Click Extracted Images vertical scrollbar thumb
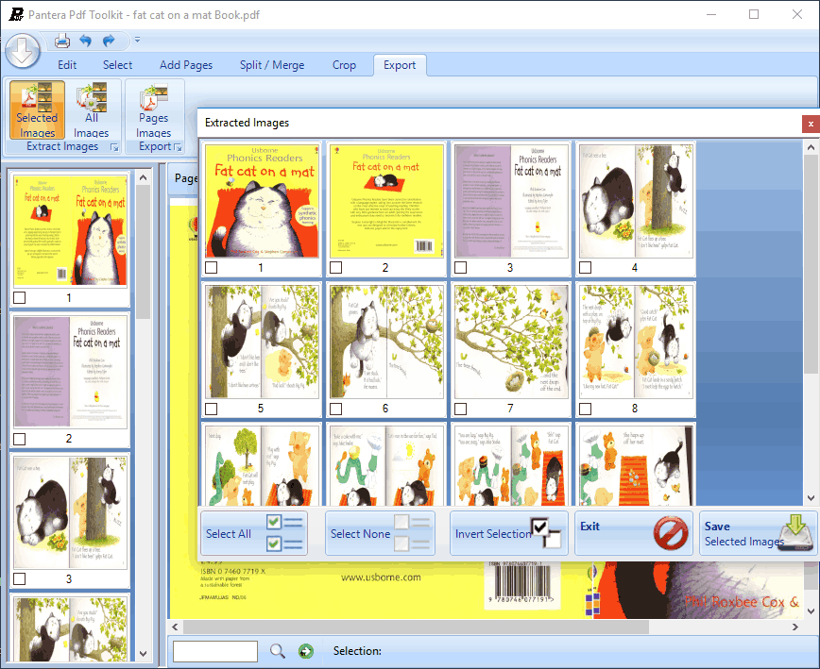The width and height of the screenshot is (820, 669). [x=811, y=264]
